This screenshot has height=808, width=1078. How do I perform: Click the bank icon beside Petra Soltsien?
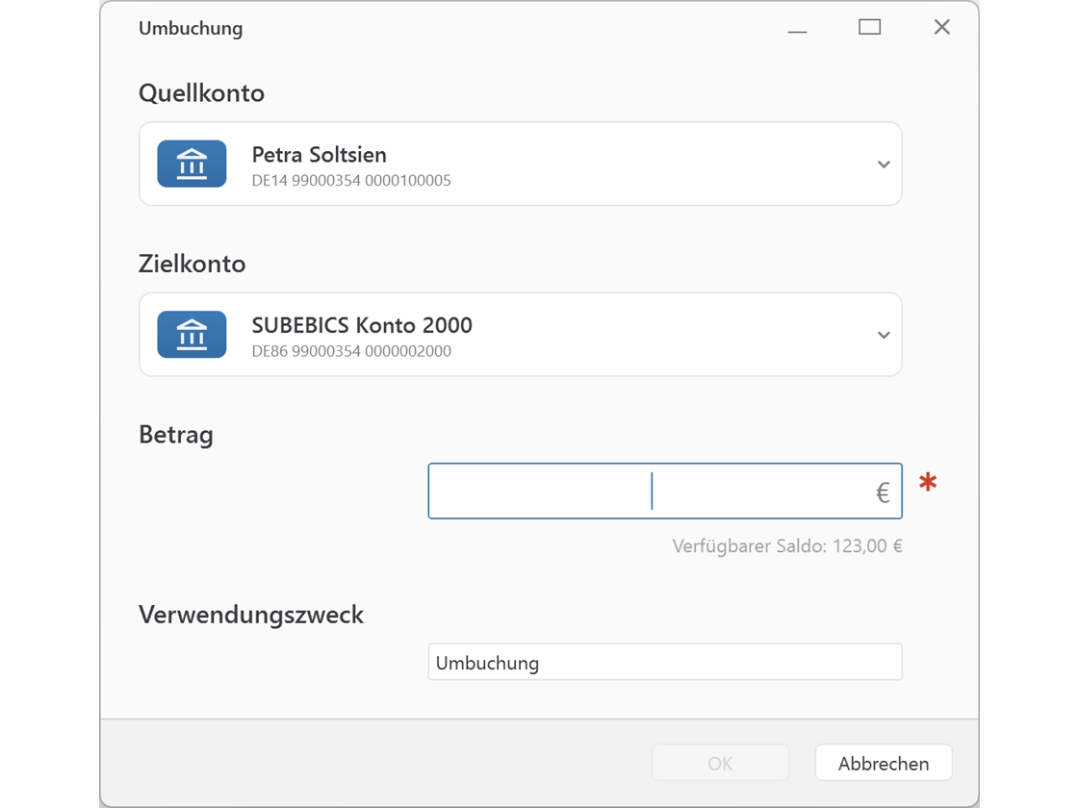coord(192,164)
